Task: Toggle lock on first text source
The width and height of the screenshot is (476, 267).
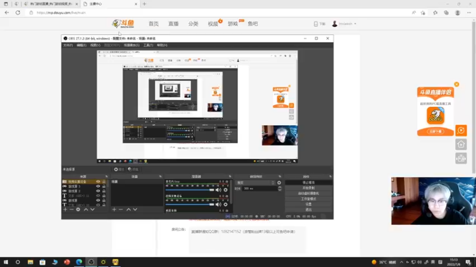Action: [104, 196]
